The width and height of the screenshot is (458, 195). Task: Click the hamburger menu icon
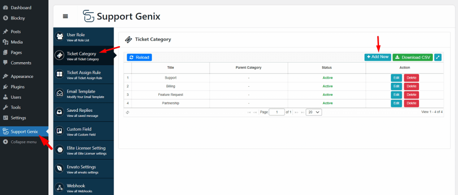tap(65, 17)
